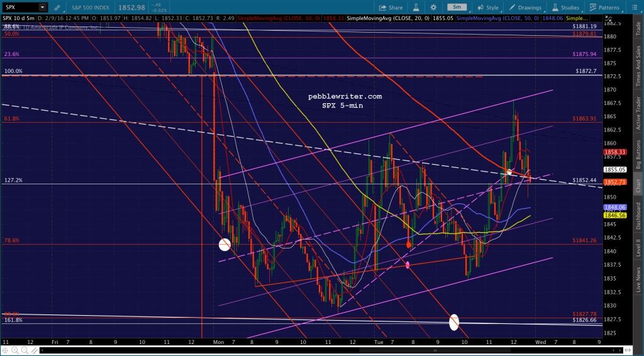Click the $1863.91 Fibonacci price label
Image resolution: width=644 pixels, height=356 pixels.
[x=584, y=119]
